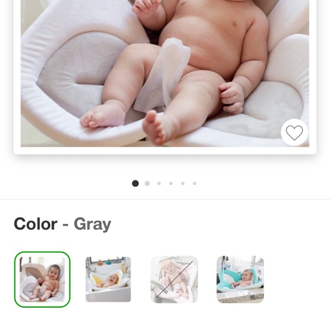
Task: Pick the teal color option thumbnail
Action: coord(240,279)
